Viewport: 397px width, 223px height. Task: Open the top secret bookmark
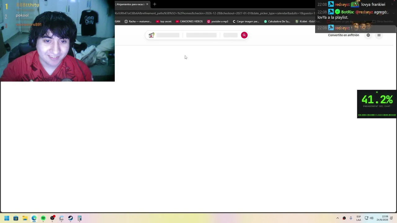(x=163, y=22)
